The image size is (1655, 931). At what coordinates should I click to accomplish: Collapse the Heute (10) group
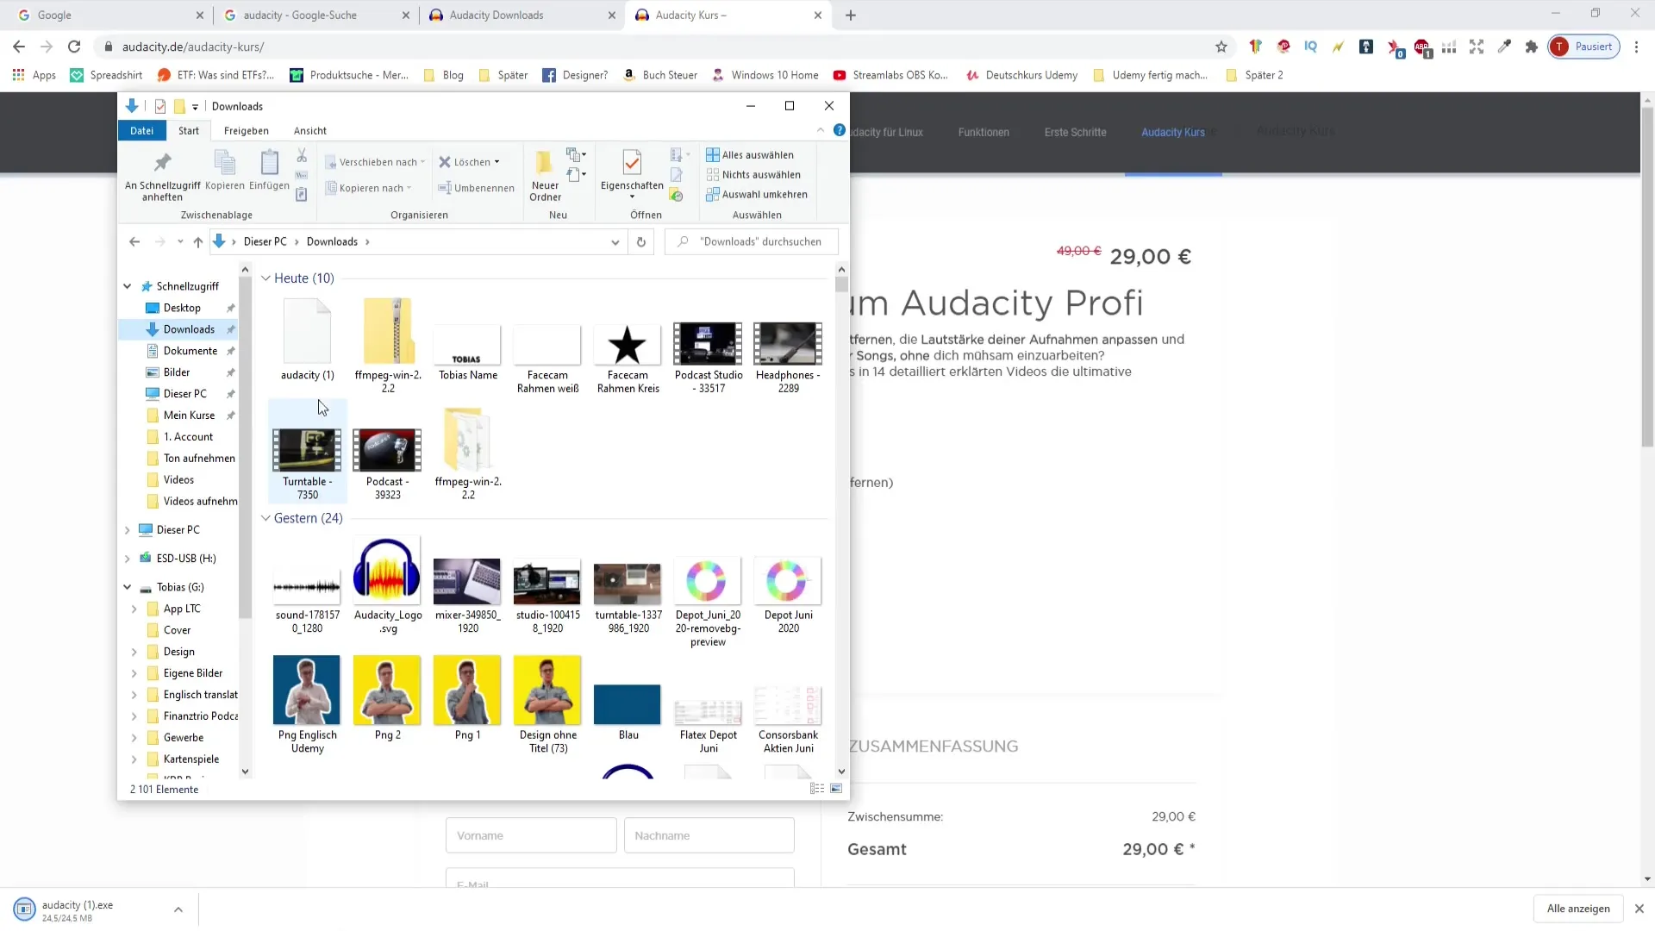coord(265,278)
